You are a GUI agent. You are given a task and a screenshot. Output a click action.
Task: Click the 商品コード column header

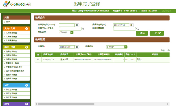130,55
